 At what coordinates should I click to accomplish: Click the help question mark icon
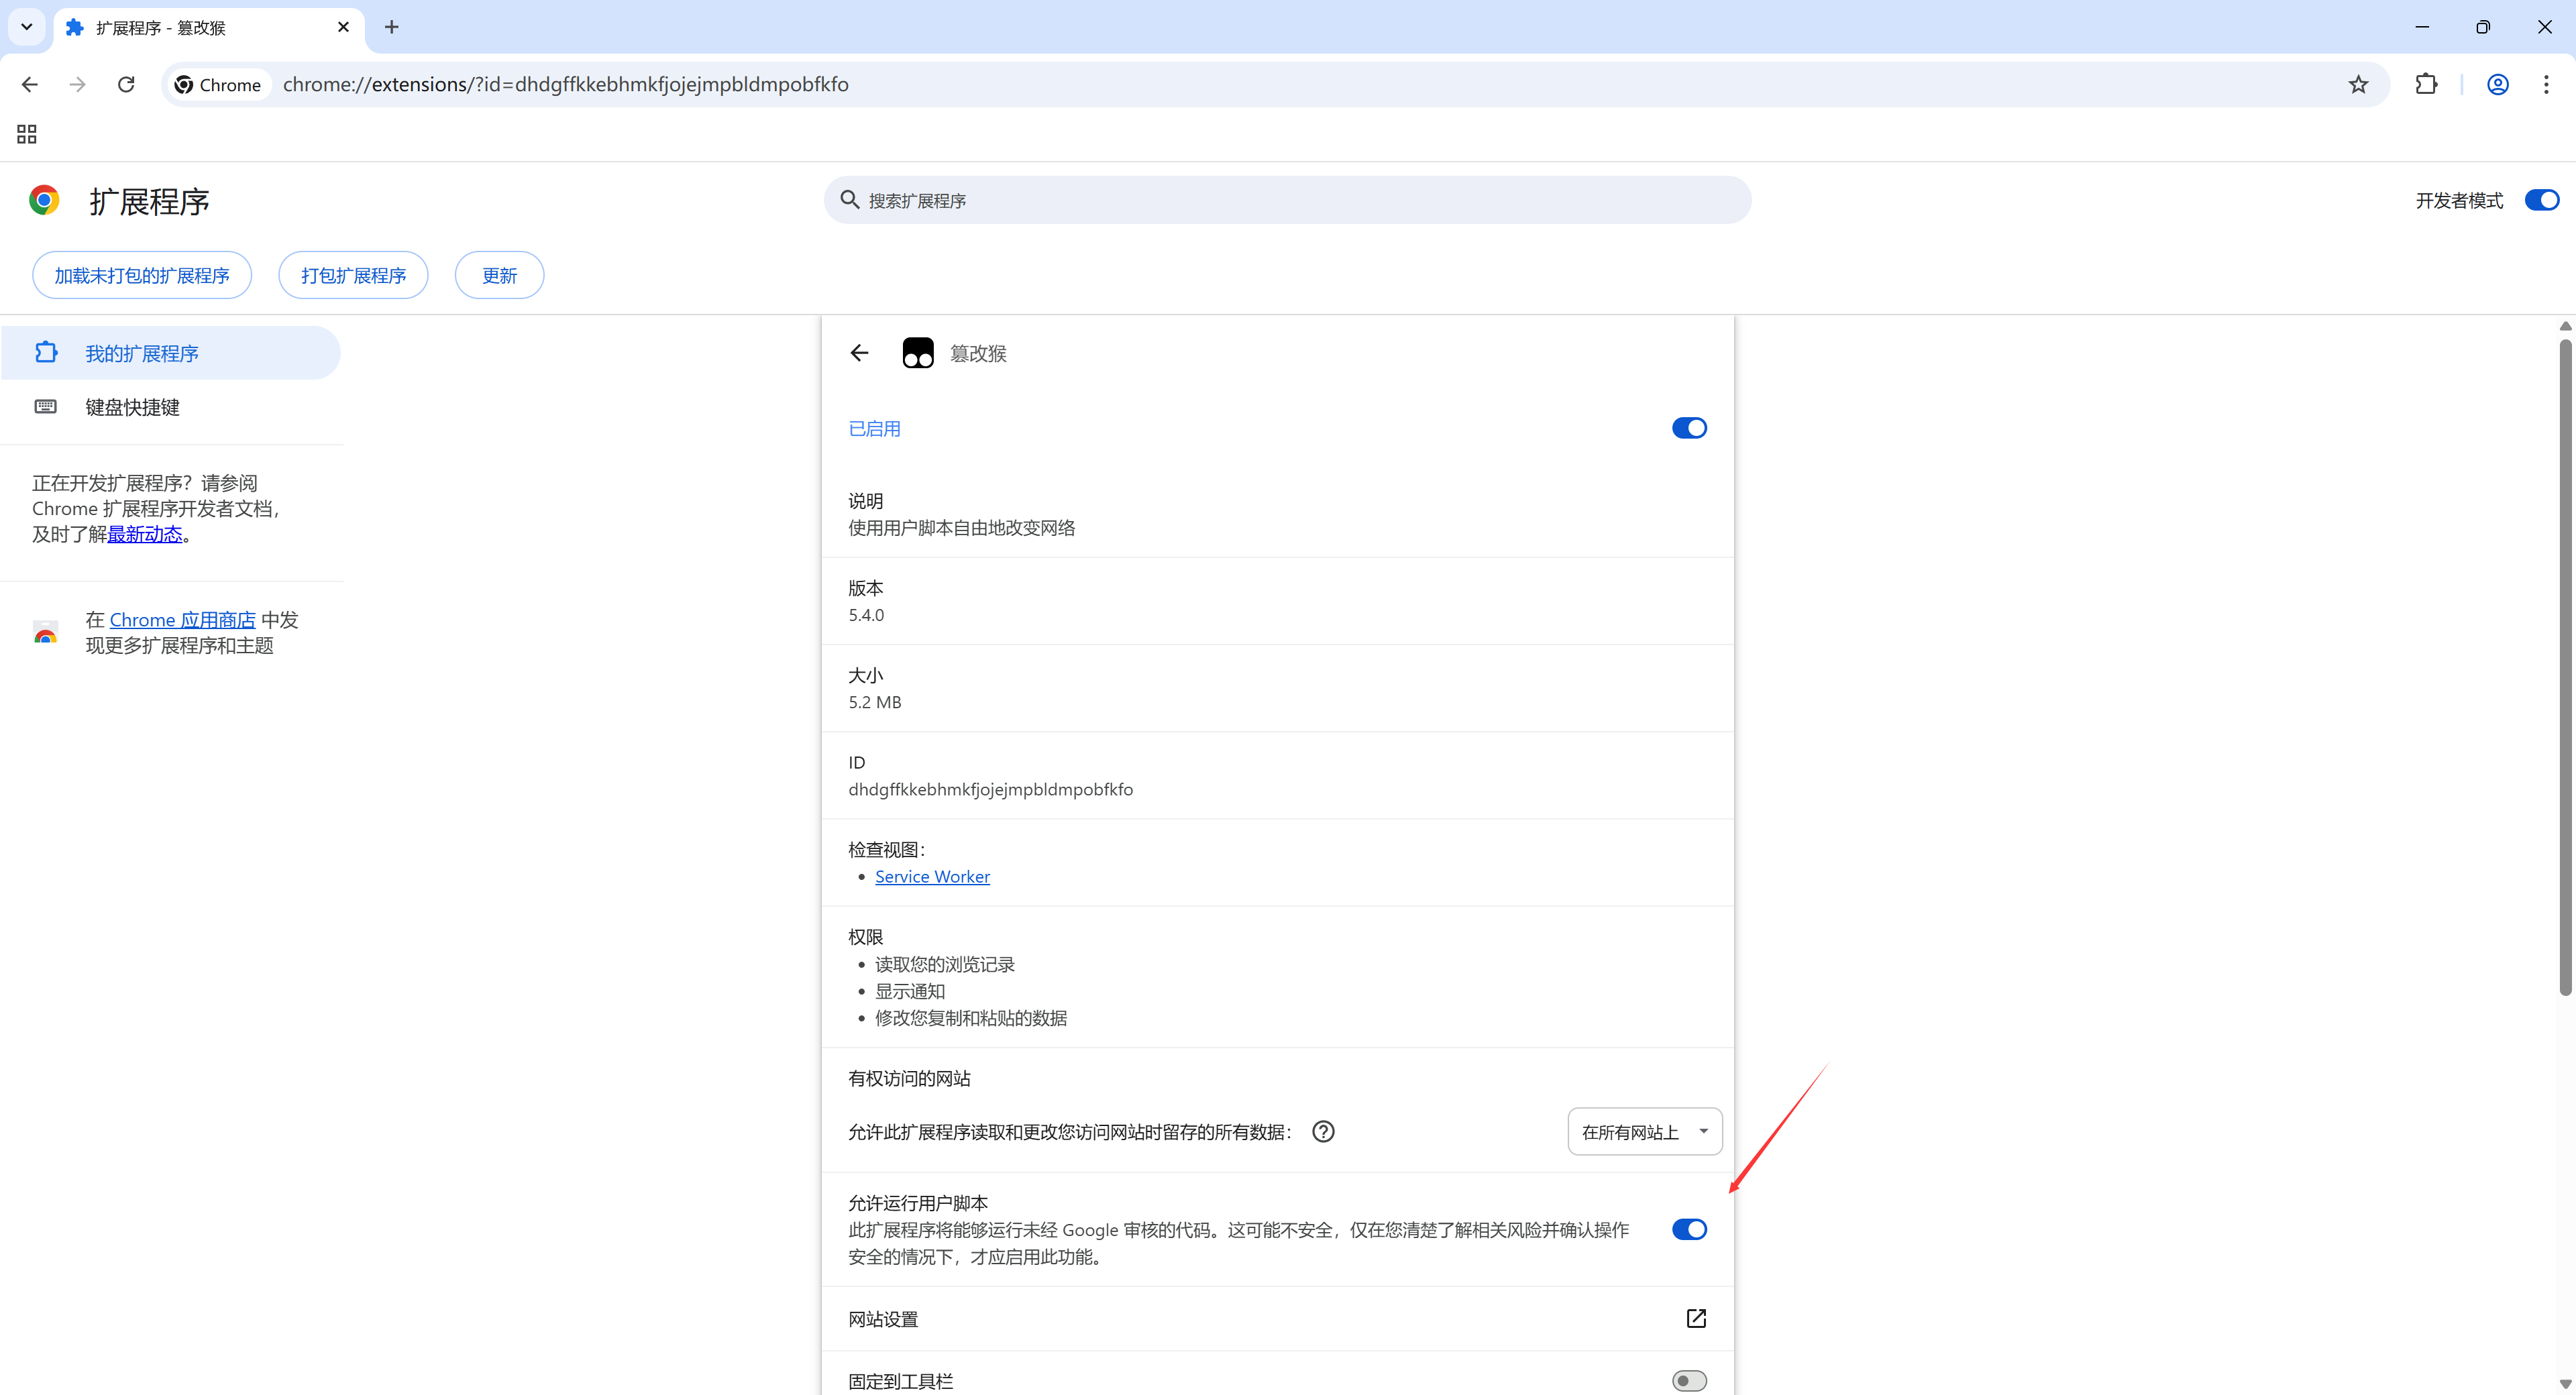[x=1323, y=1131]
